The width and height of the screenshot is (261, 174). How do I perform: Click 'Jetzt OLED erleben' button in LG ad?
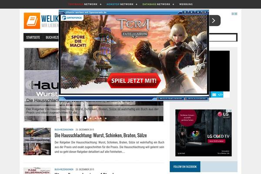[216, 141]
